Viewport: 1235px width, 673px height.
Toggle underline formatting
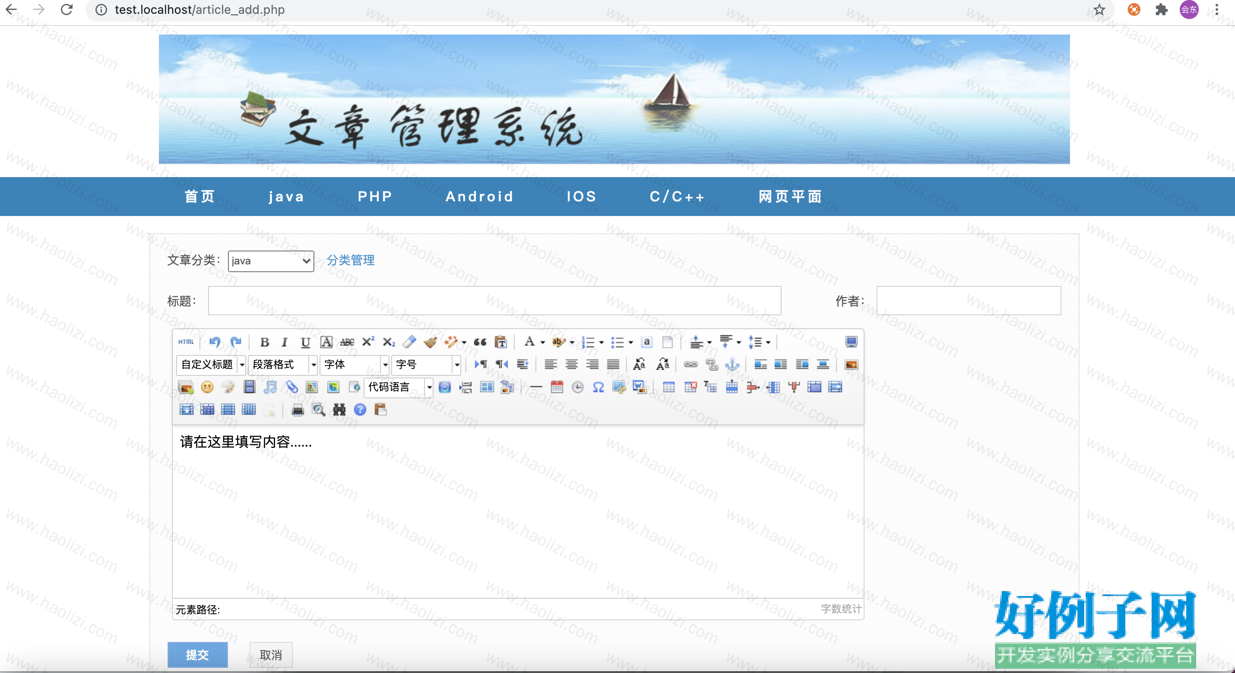pyautogui.click(x=305, y=342)
